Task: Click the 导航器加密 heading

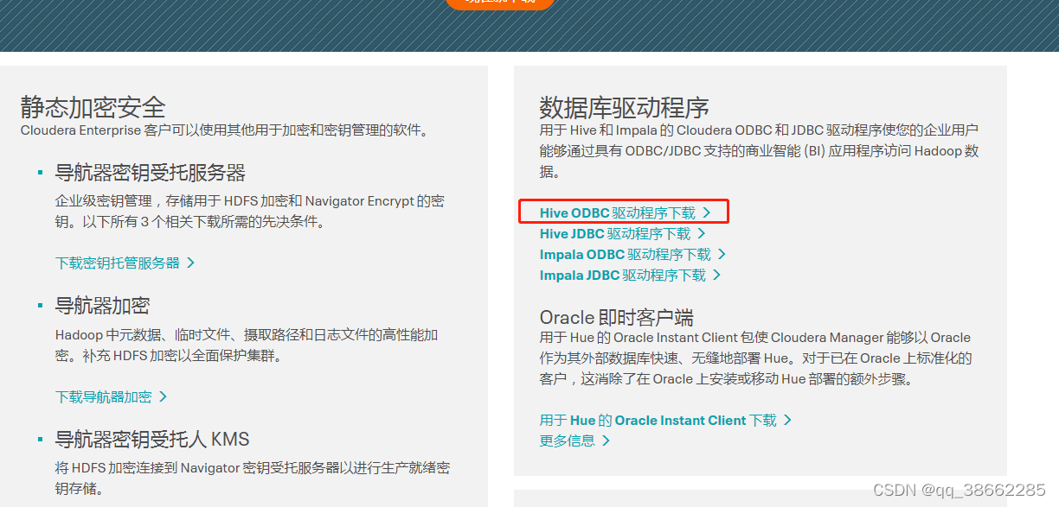Action: pyautogui.click(x=103, y=305)
